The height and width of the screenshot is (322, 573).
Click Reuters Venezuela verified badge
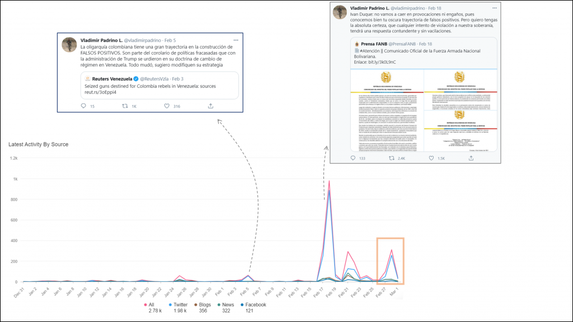pyautogui.click(x=136, y=79)
